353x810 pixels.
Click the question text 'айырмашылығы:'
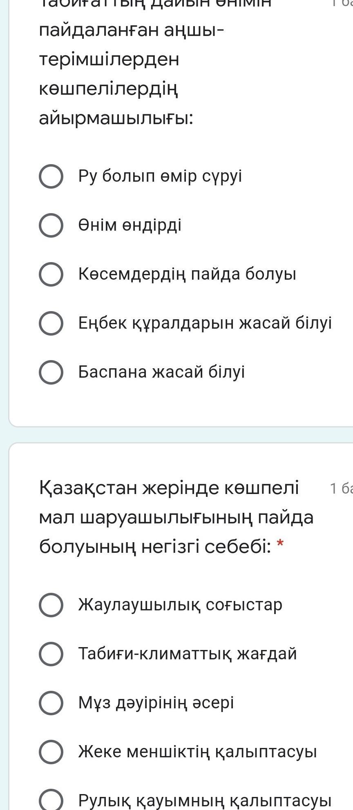coord(116,118)
